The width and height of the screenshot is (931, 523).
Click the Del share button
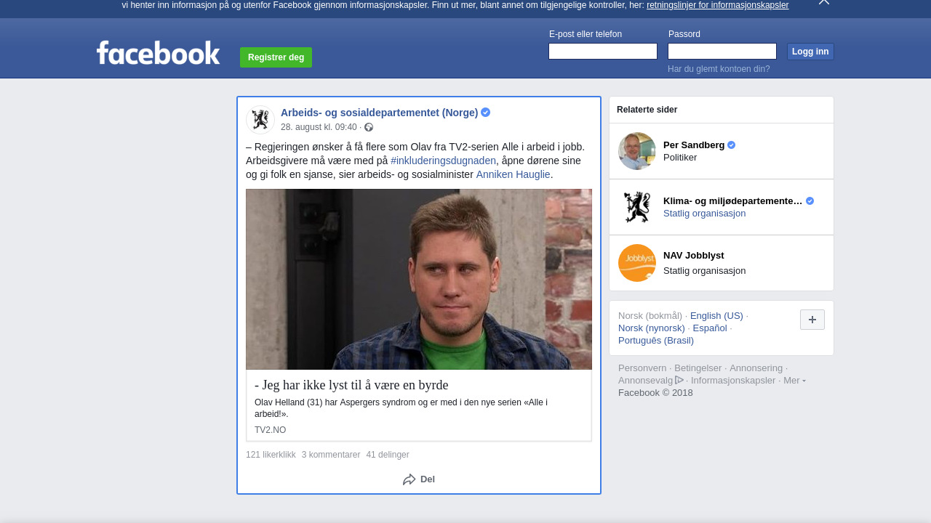(419, 479)
